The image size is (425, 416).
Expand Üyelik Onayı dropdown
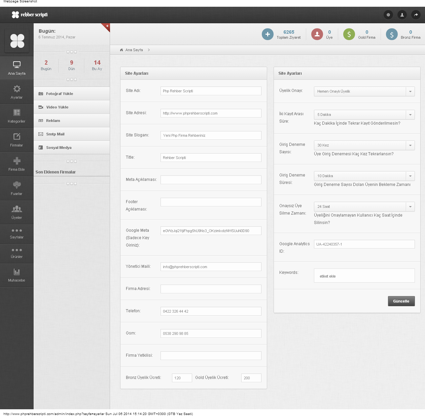(x=364, y=91)
